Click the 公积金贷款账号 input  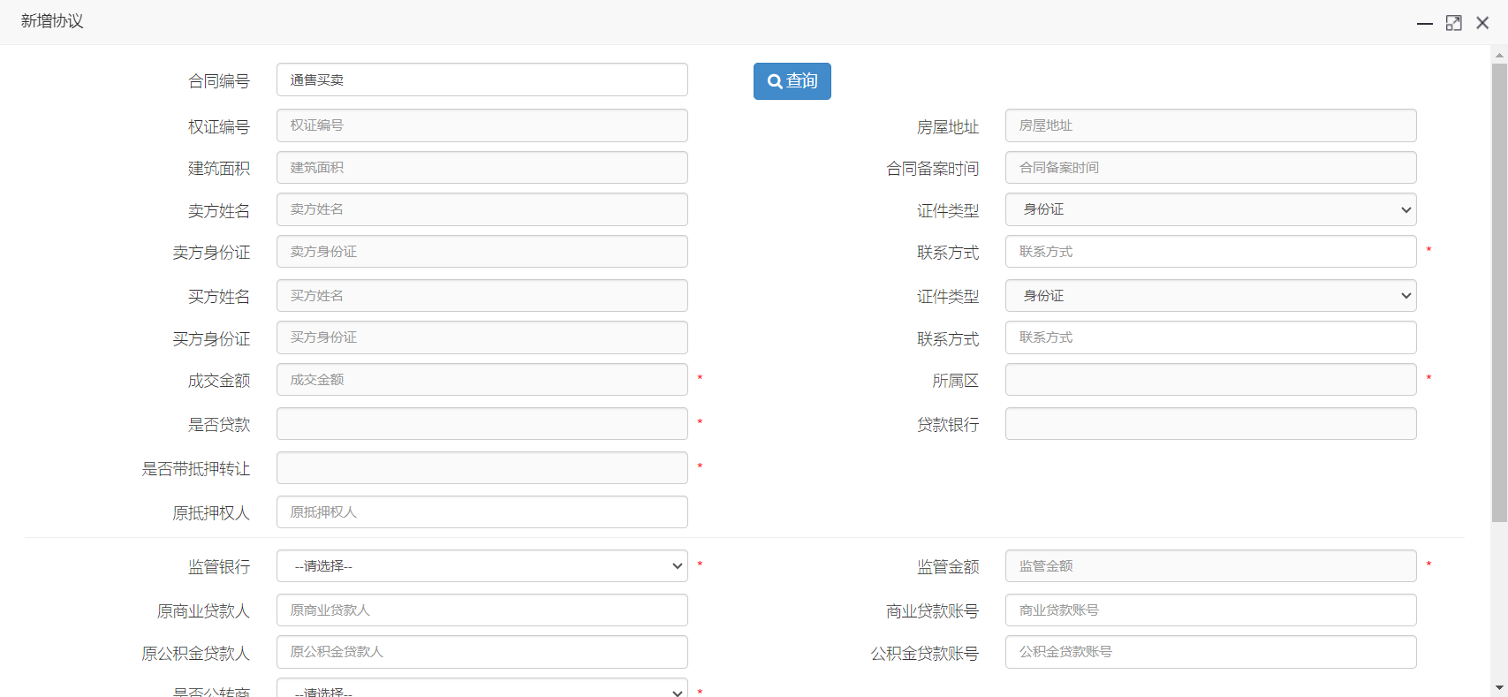[x=1211, y=652]
